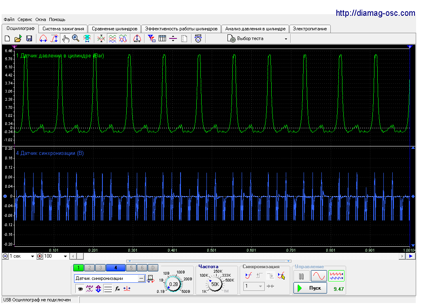Toggle channel 2 button
Viewport: 421px width, 305px height.
(89, 267)
